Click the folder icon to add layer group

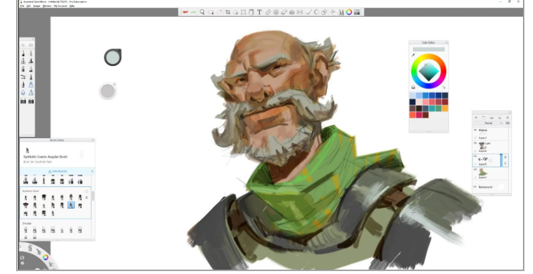[484, 117]
